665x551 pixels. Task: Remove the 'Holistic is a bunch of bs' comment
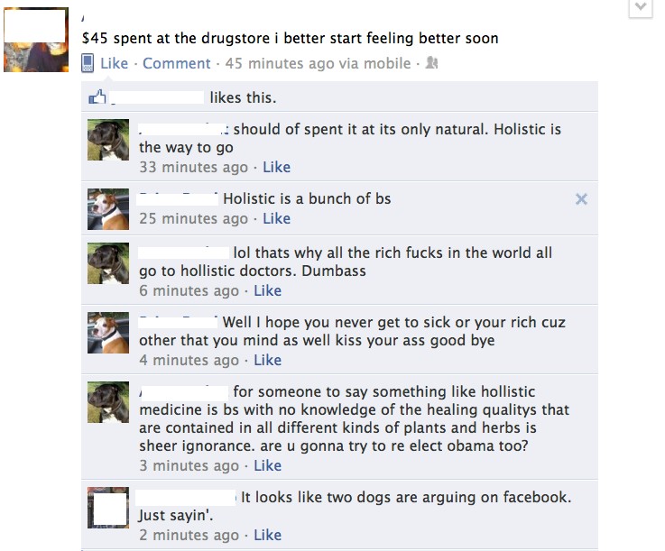click(581, 198)
